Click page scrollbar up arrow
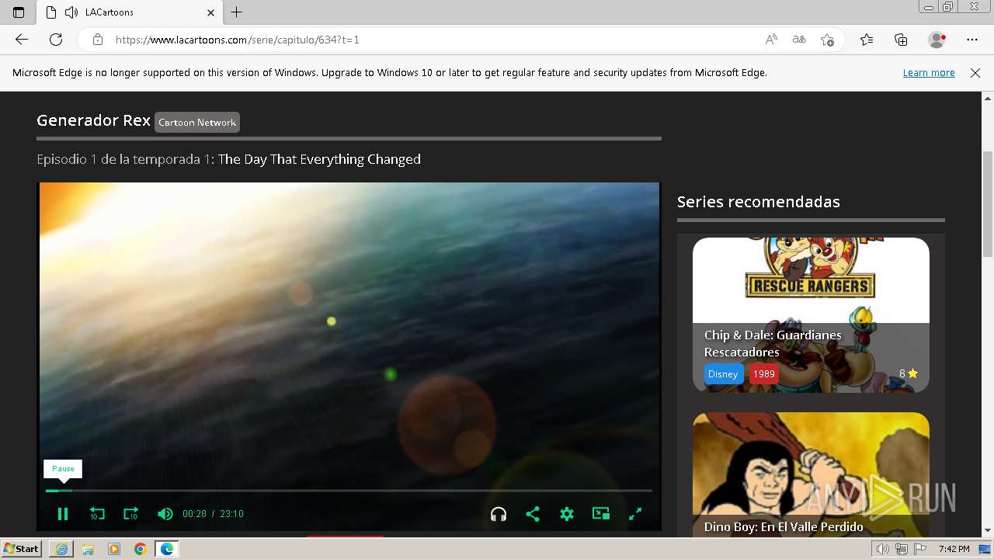 (988, 99)
